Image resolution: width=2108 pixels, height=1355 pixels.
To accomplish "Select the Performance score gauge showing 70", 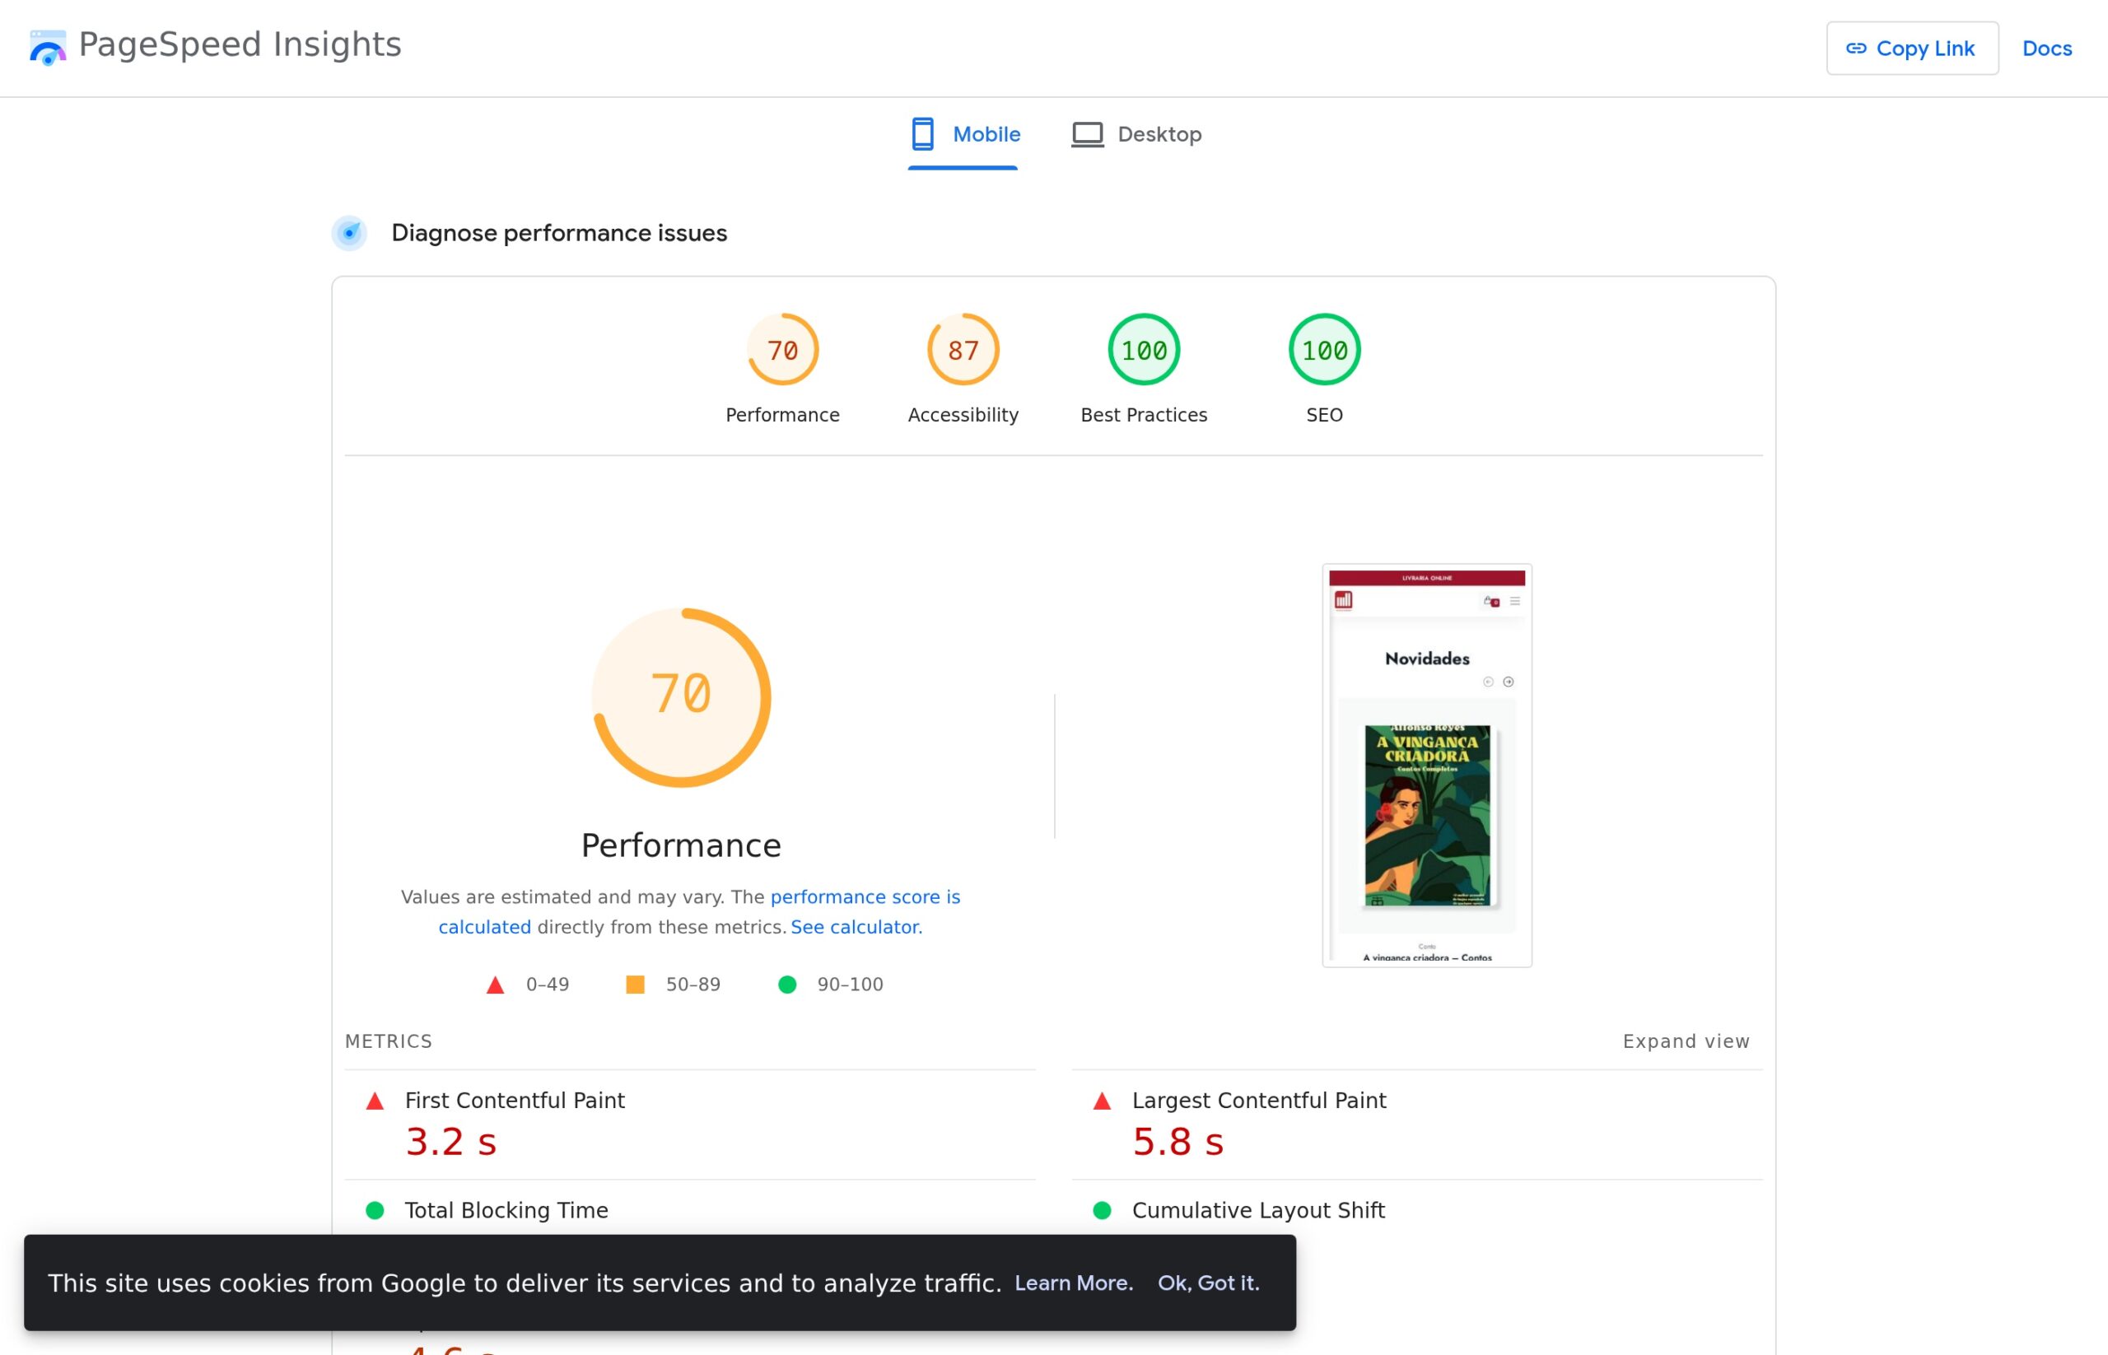I will pyautogui.click(x=781, y=349).
